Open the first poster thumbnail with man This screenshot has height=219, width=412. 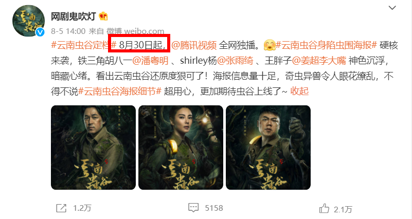pyautogui.click(x=93, y=148)
